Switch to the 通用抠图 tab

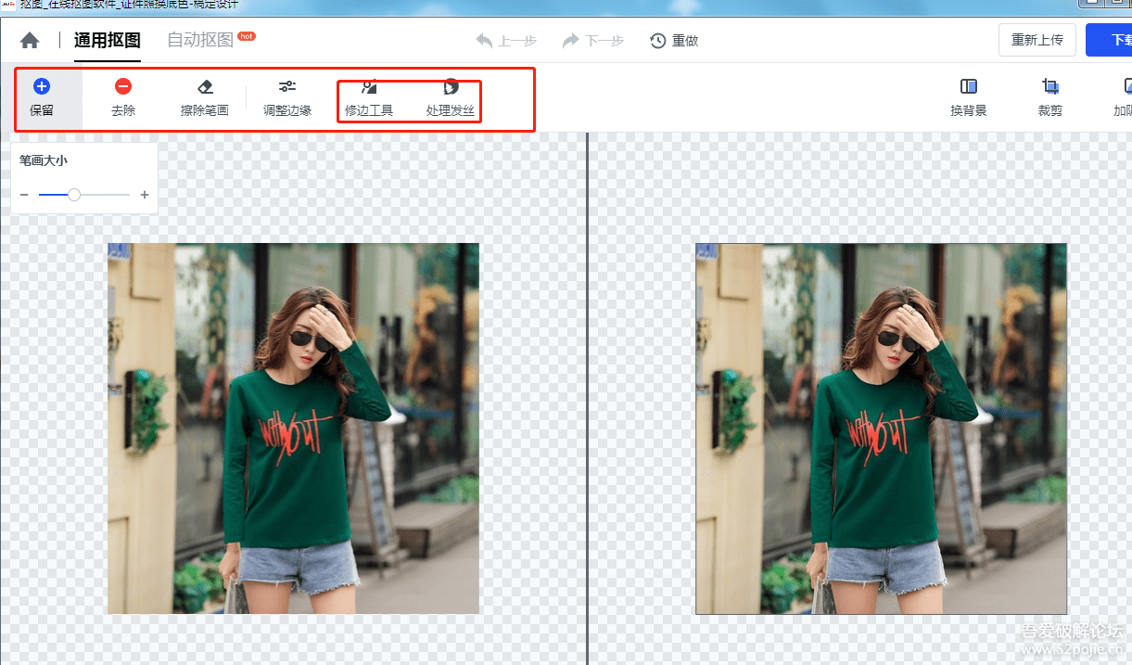(x=108, y=41)
